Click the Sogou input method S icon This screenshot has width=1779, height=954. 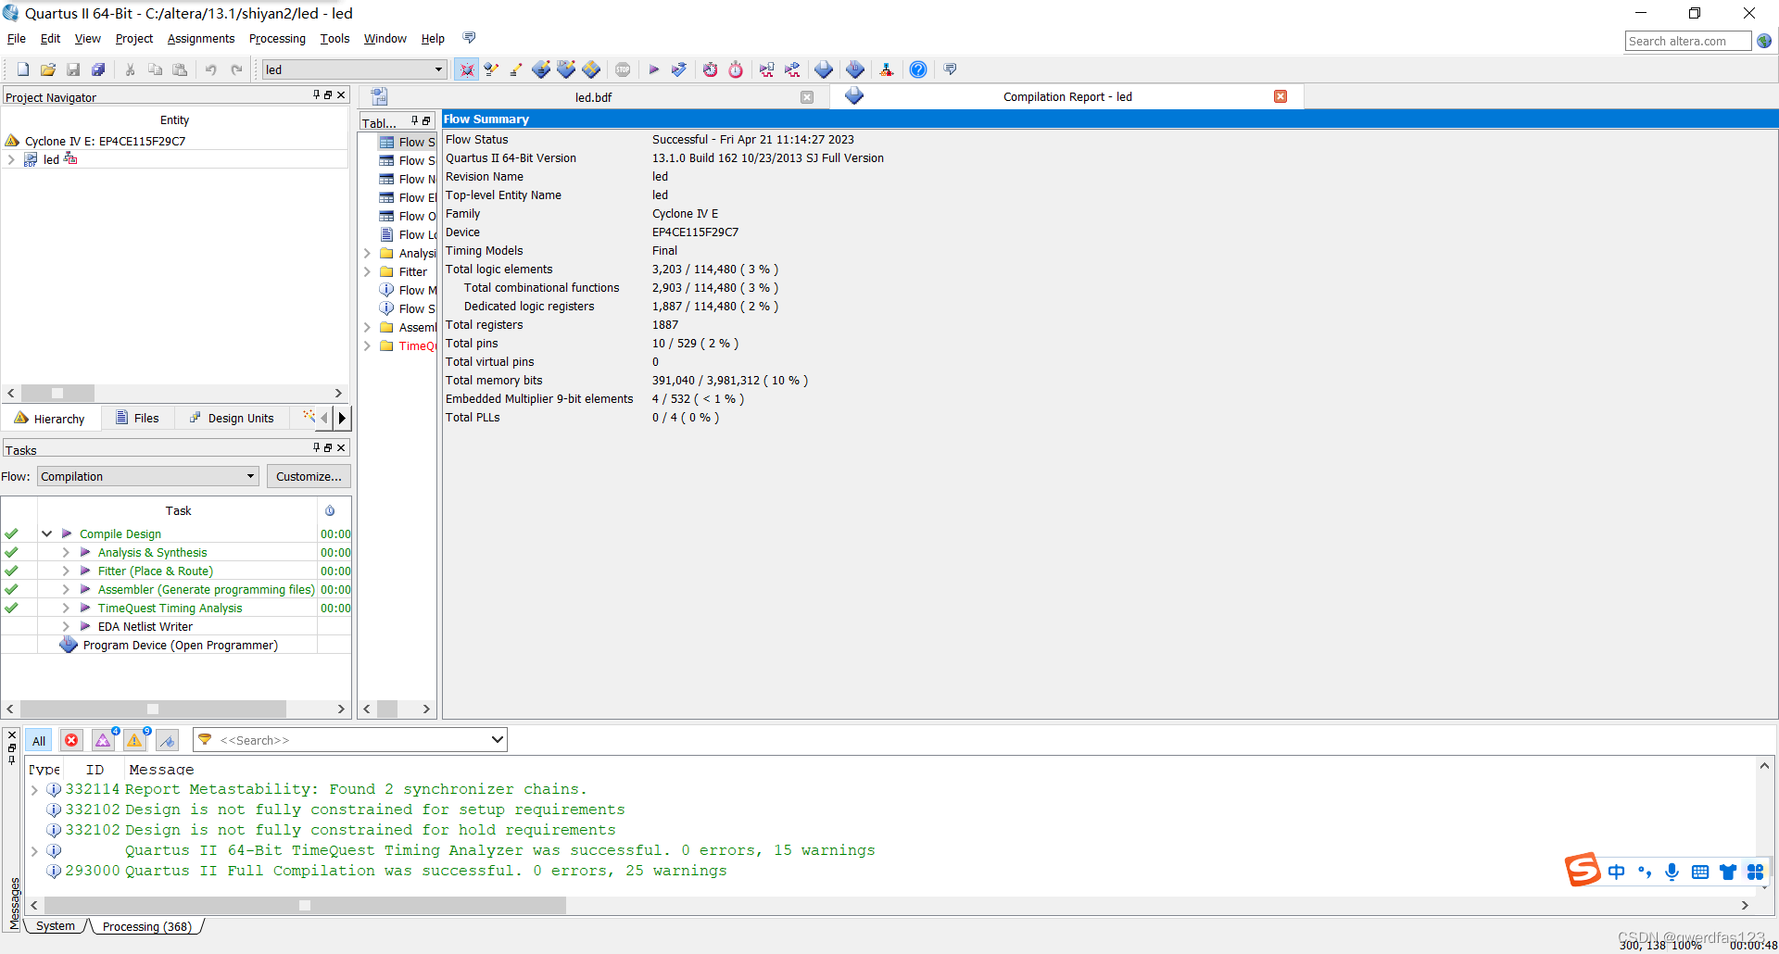[x=1583, y=870]
